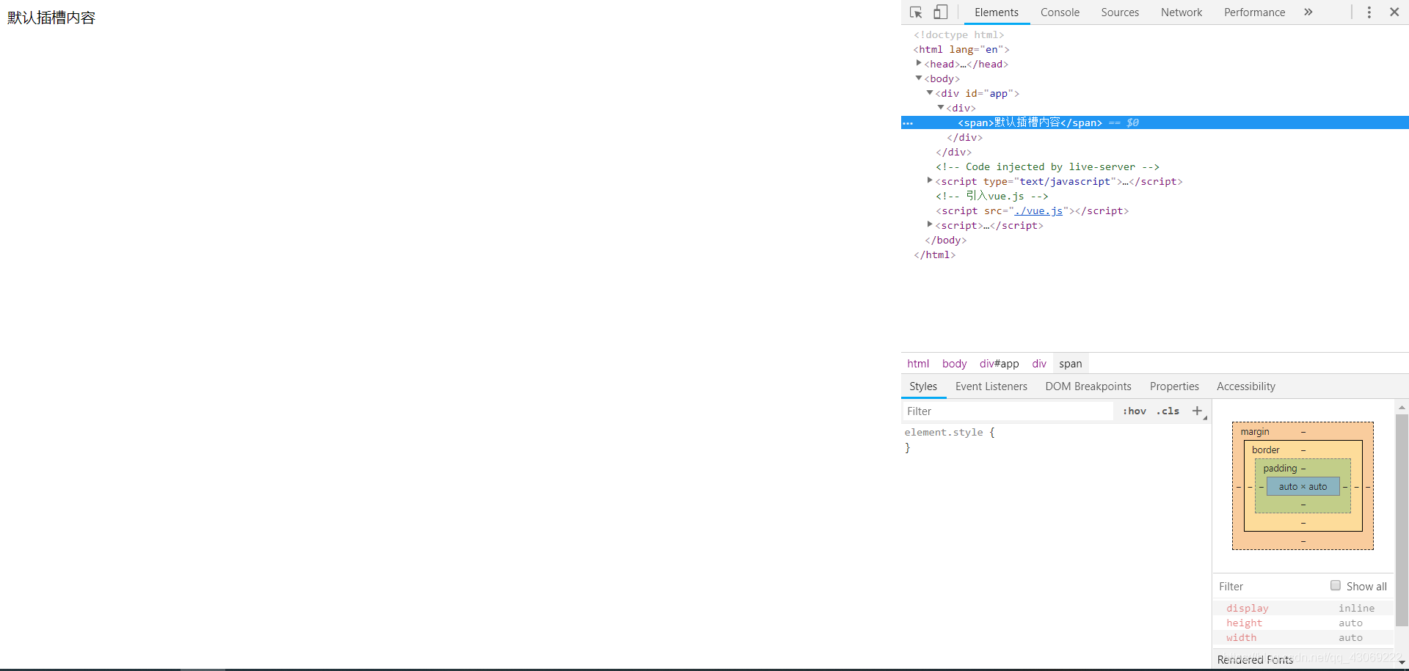Follow the ./vue.js source link

point(1038,211)
